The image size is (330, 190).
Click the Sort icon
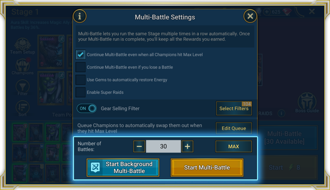23,107
